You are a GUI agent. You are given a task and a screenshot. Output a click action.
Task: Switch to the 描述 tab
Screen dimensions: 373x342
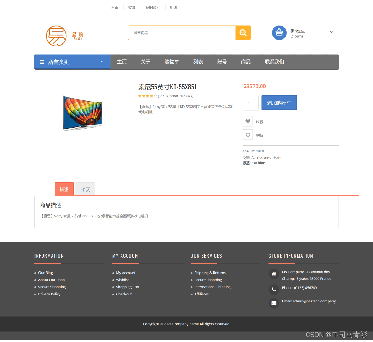[x=64, y=189]
